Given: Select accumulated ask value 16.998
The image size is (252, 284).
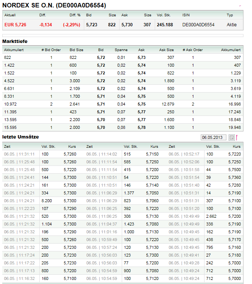Looking at the screenshot, I should pyautogui.click(x=235, y=104).
